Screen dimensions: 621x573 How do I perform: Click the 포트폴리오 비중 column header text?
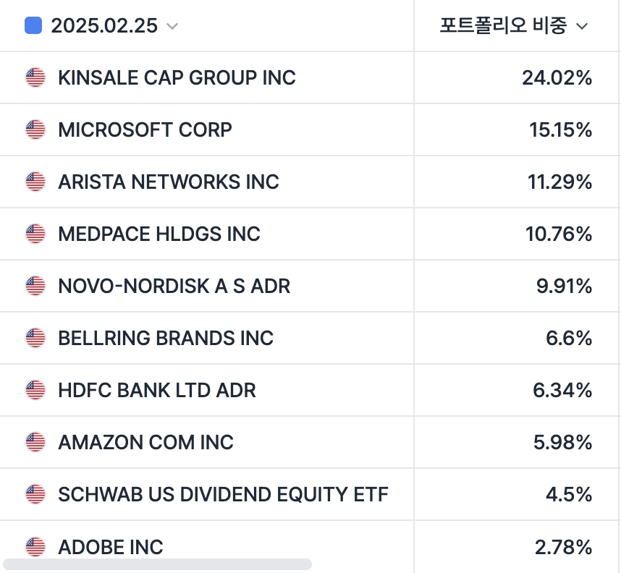503,26
